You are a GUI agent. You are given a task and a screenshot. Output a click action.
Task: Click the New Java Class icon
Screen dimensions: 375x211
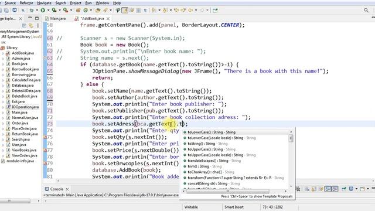(x=86, y=11)
